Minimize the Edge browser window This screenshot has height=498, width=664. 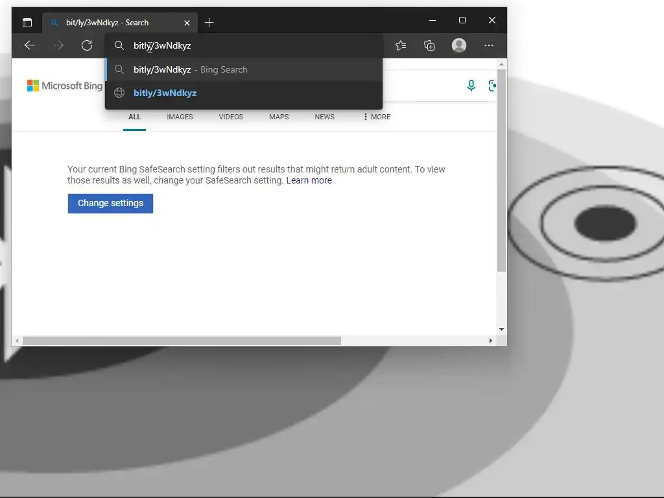pyautogui.click(x=433, y=20)
